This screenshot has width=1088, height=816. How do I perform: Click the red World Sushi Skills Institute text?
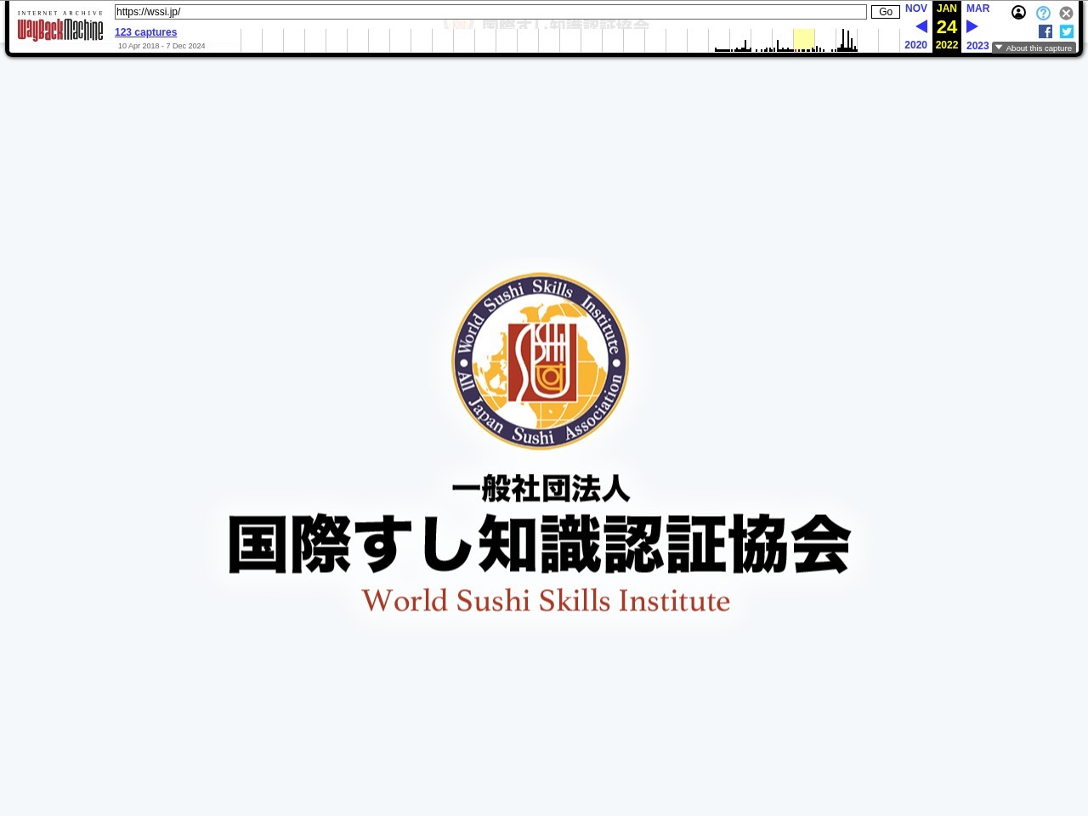coord(546,601)
